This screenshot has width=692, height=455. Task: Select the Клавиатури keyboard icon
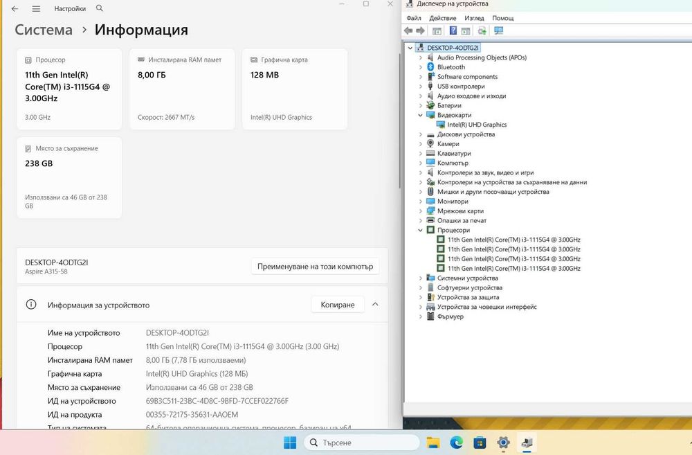430,153
